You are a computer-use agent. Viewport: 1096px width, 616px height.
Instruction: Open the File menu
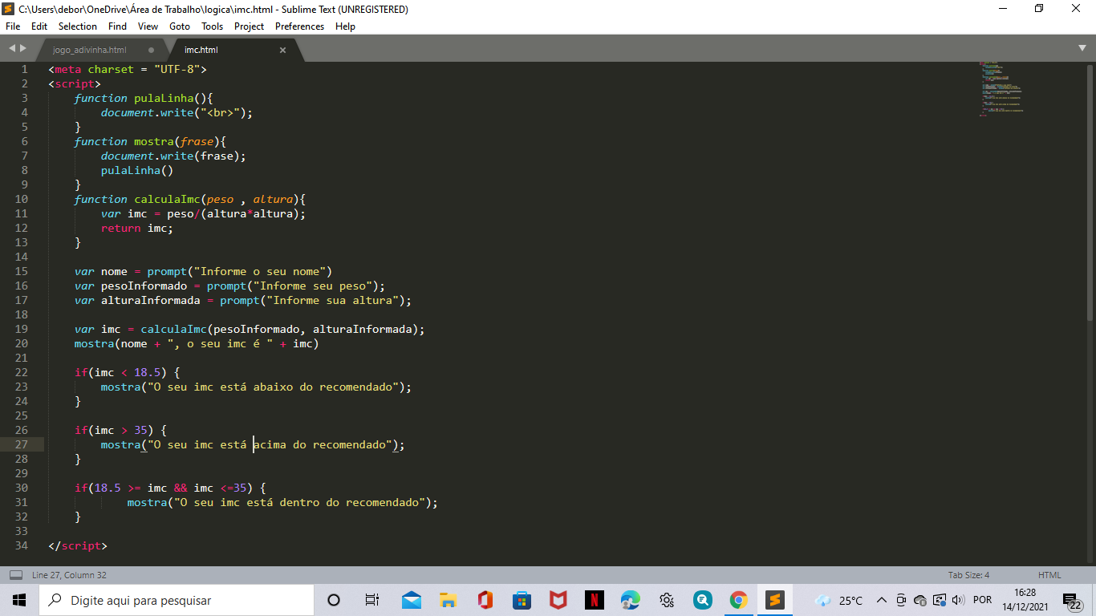[13, 26]
